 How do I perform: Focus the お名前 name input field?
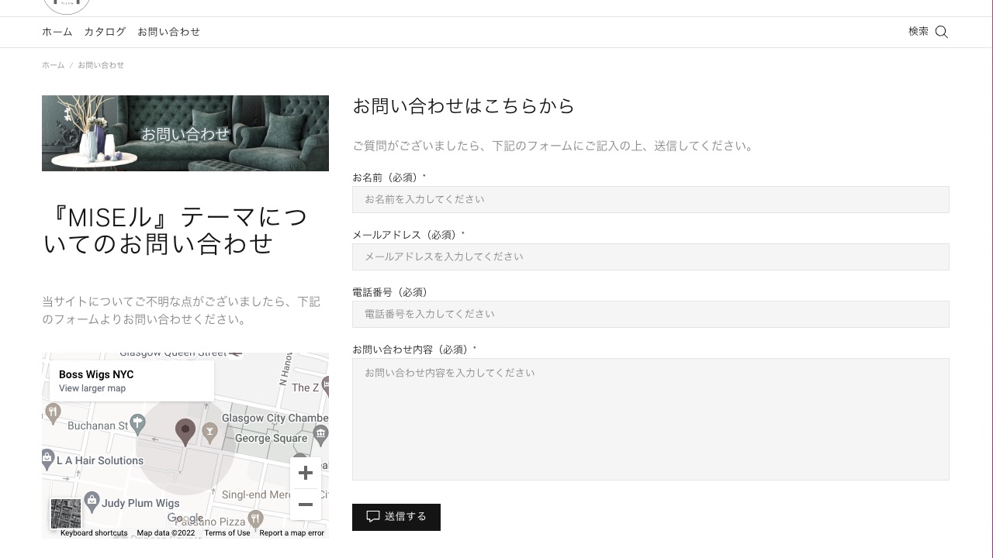(x=651, y=199)
